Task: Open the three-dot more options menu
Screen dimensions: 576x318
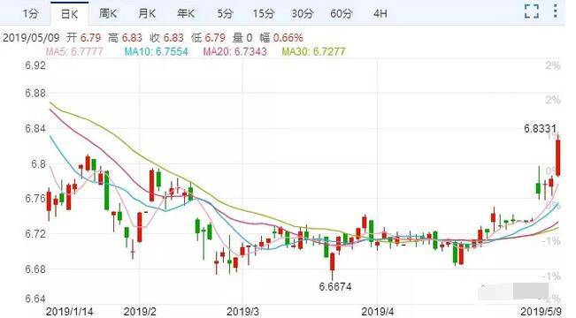Action: coord(555,11)
